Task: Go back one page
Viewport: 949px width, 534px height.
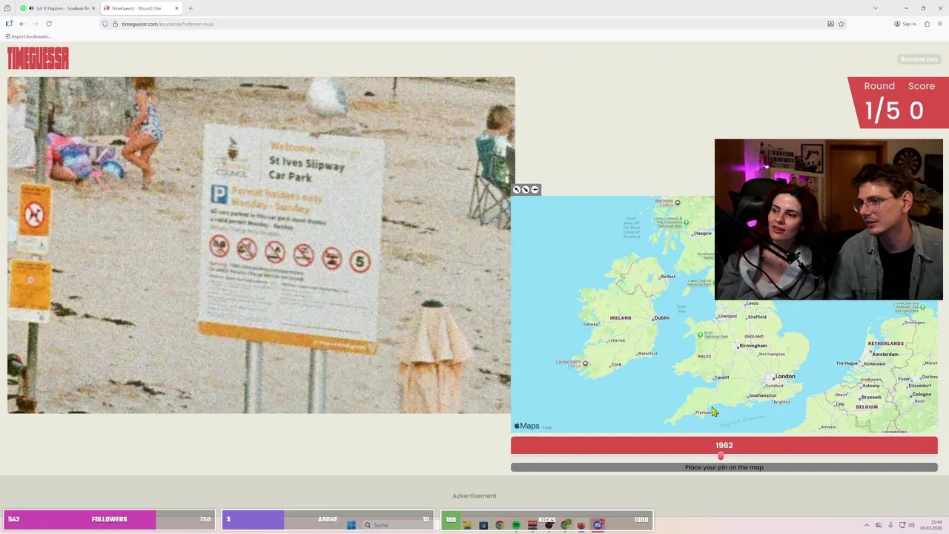Action: (x=22, y=24)
